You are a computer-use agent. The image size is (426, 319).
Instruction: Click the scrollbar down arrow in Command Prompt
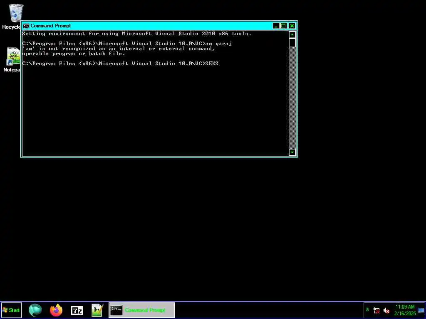(292, 152)
